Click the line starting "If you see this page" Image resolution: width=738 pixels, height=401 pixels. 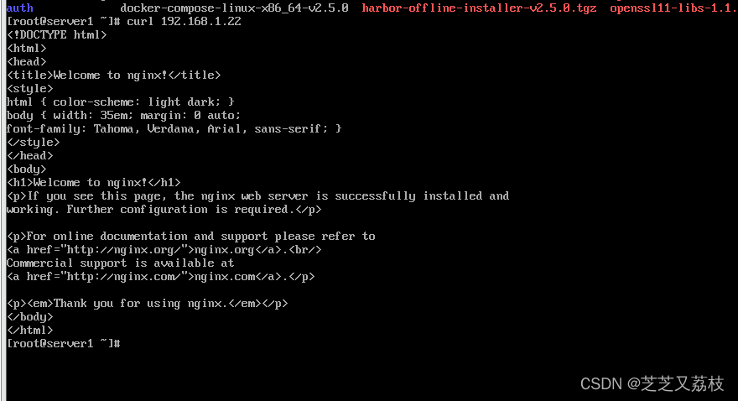point(257,195)
